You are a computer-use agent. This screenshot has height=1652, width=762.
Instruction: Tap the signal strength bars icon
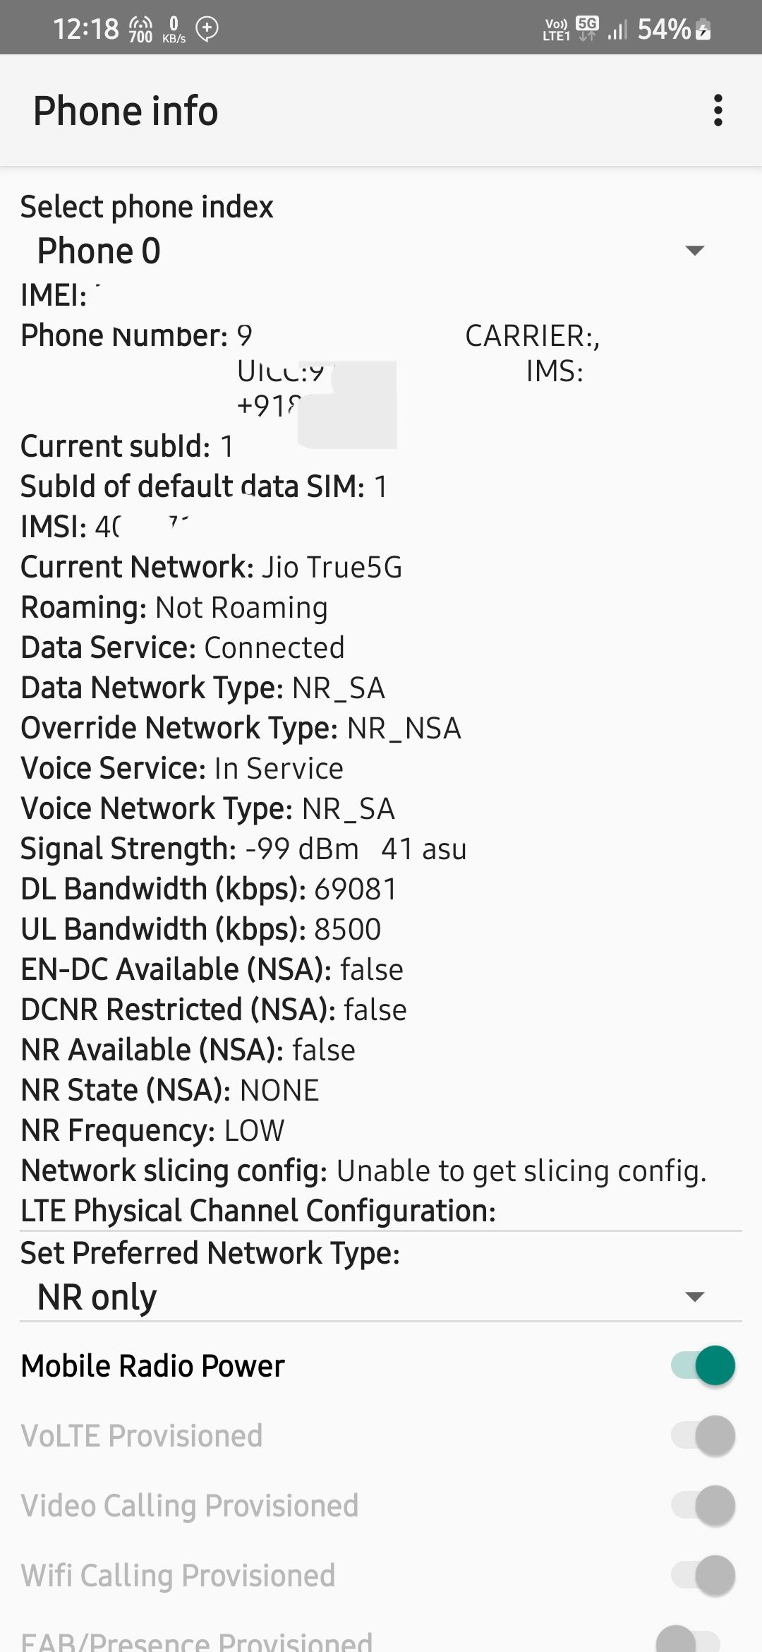tap(617, 30)
